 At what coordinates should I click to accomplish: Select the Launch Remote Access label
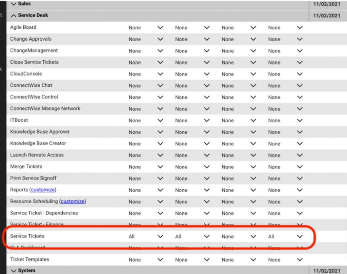[x=37, y=155]
